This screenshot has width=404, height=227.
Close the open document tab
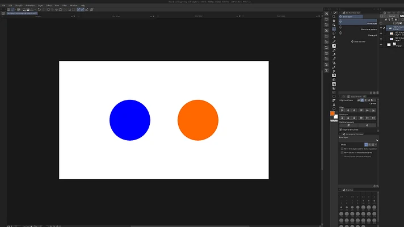[36, 13]
